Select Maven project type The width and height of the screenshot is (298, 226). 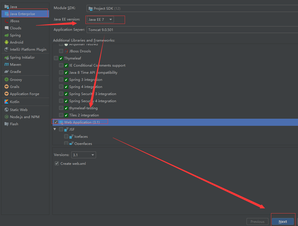[x=25, y=65]
